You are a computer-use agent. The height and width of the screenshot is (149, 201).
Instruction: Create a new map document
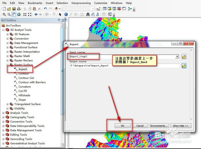coord(4,9)
